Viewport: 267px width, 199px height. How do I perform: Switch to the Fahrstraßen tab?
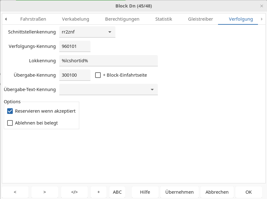(x=33, y=19)
